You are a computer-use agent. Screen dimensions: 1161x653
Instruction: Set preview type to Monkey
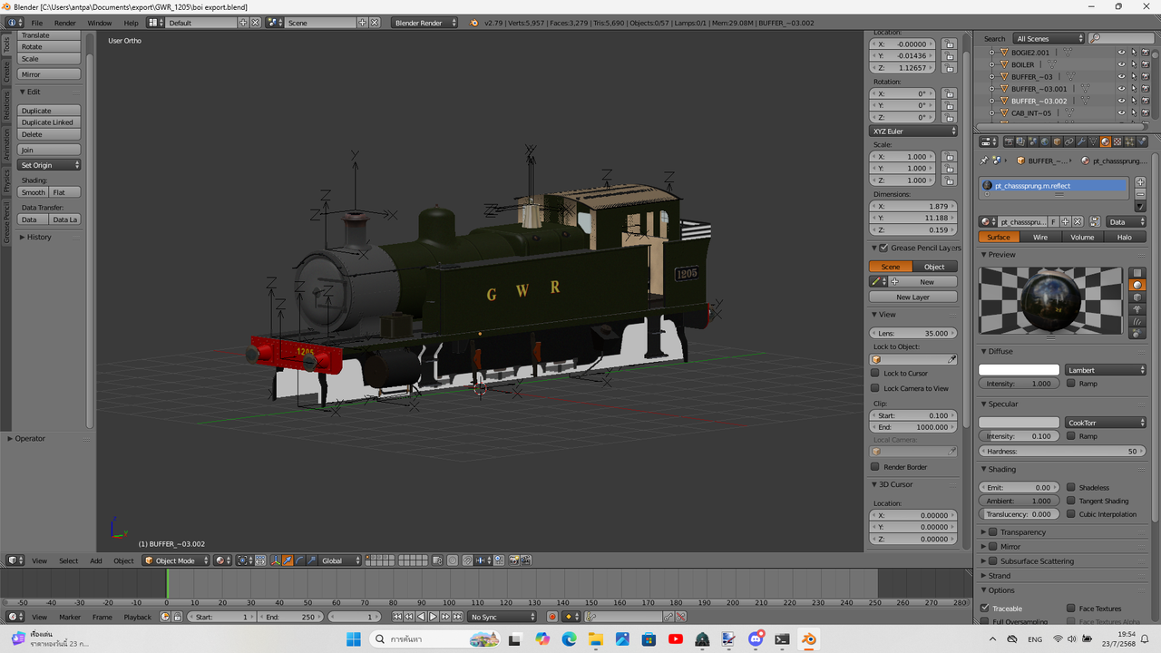(1138, 309)
